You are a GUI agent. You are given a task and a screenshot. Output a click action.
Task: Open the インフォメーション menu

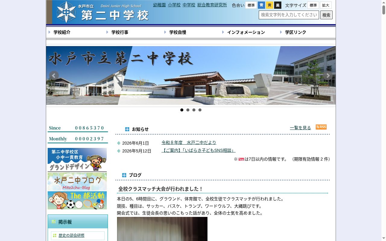point(246,32)
